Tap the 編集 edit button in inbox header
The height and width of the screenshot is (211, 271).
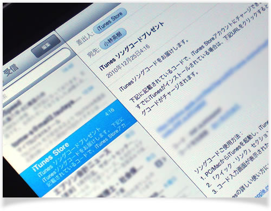pos(46,45)
